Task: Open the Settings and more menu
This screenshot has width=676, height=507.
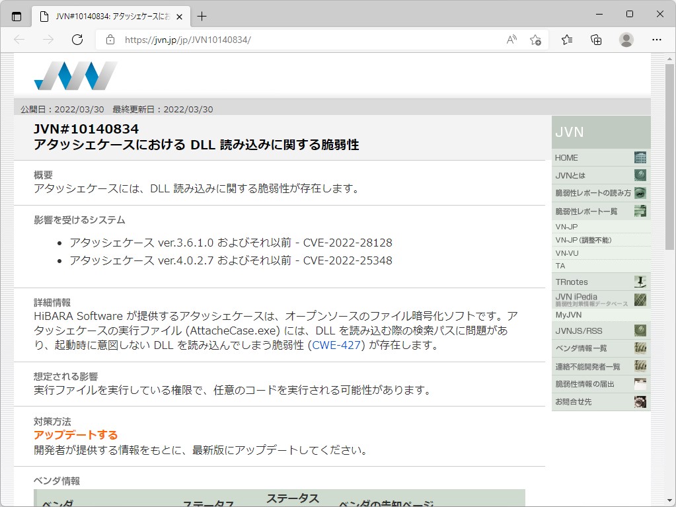Action: point(656,40)
